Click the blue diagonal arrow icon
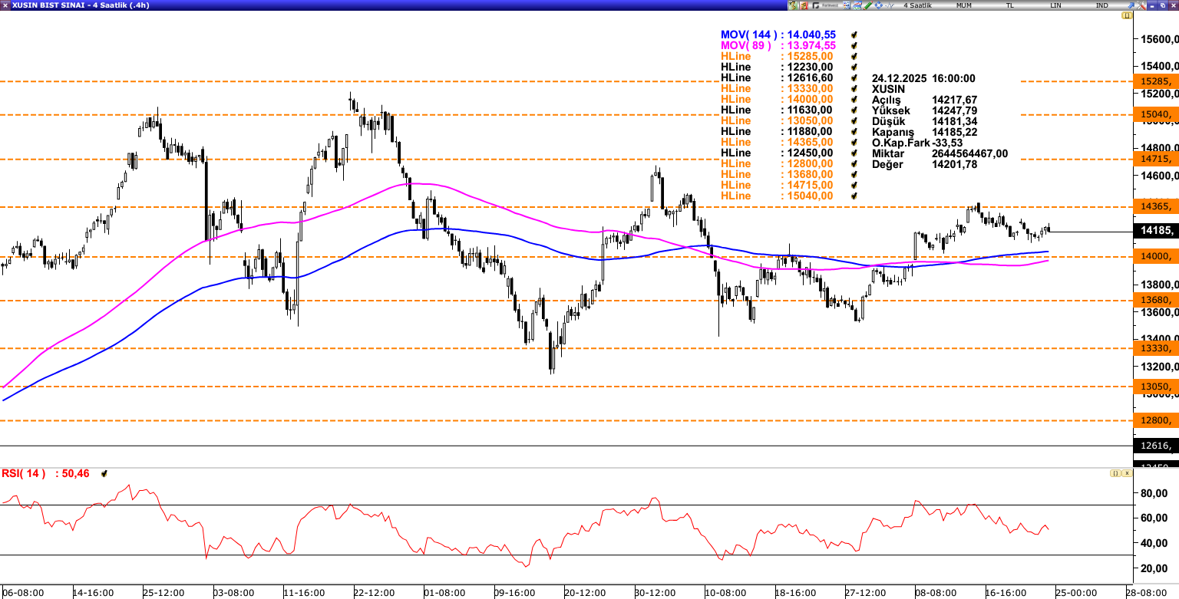Image resolution: width=1179 pixels, height=599 pixels. pos(1131,5)
